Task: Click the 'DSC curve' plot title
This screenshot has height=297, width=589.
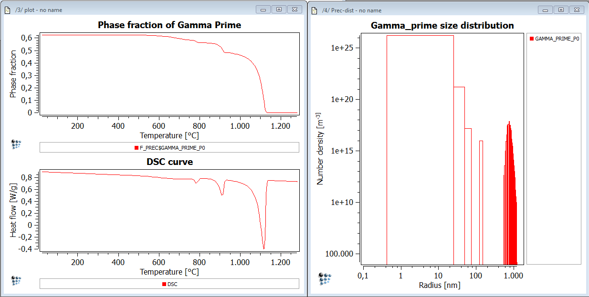Action: pyautogui.click(x=169, y=162)
